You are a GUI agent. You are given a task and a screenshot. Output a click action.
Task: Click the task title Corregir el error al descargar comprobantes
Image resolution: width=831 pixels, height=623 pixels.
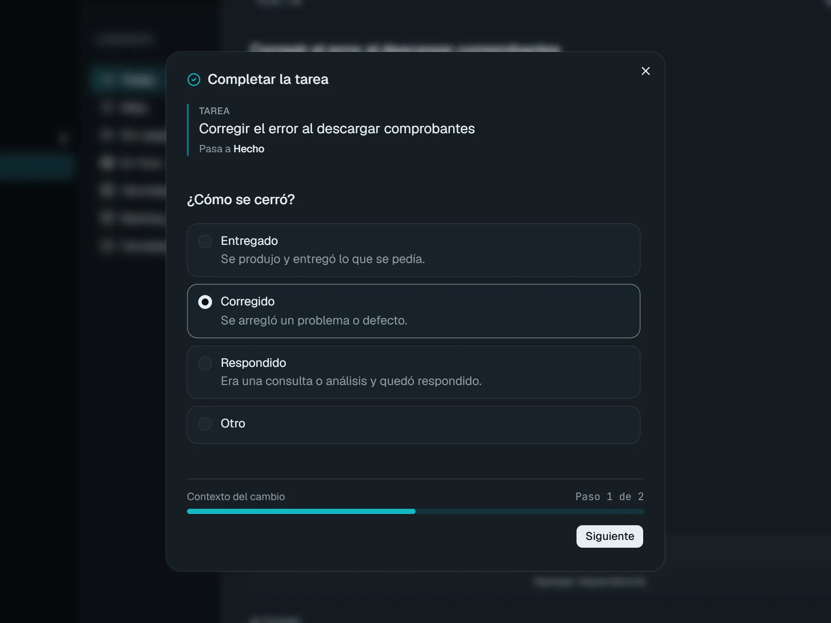(337, 128)
